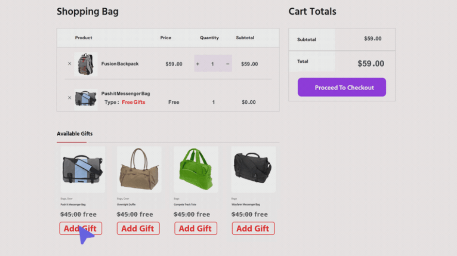Remove Push It Messenger Bag gift from cart
The image size is (457, 256).
click(69, 98)
